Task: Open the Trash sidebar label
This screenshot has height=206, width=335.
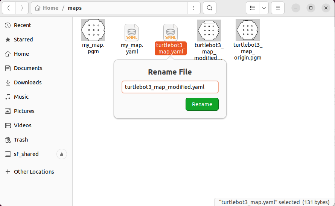Action: [x=21, y=140]
